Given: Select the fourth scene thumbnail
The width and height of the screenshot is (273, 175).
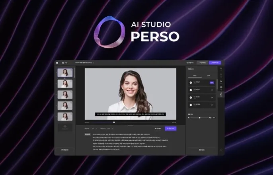Looking at the screenshot, I should click(x=65, y=105).
